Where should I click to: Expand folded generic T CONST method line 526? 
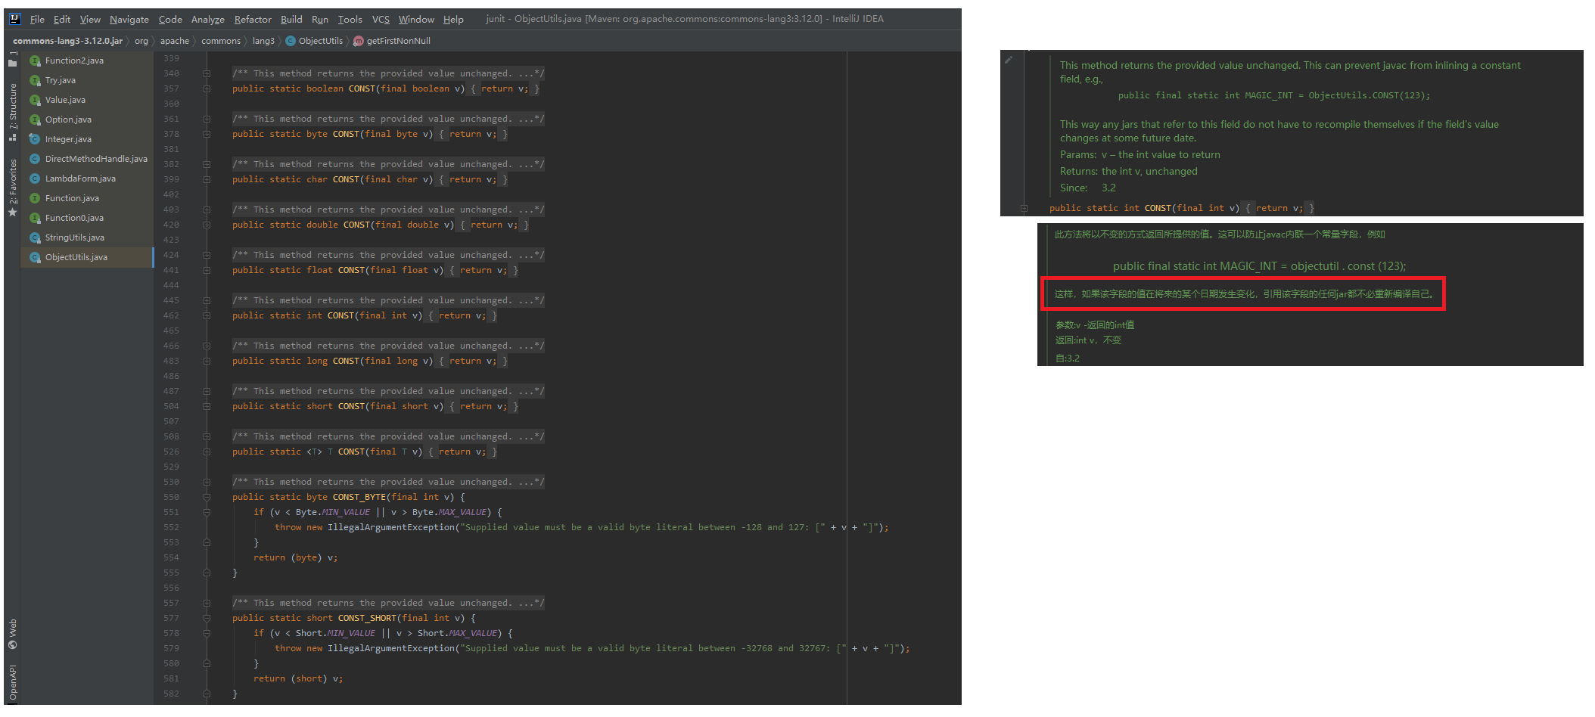click(207, 452)
